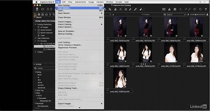Open the Capture One 9 app menu

pyautogui.click(x=47, y=2)
